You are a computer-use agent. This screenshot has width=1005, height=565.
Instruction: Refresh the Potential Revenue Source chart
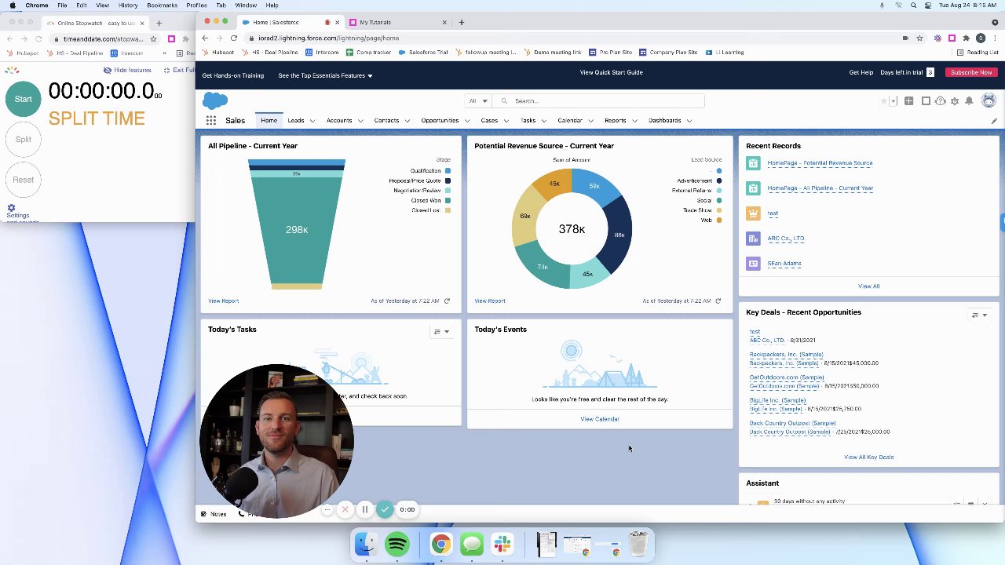tap(718, 301)
